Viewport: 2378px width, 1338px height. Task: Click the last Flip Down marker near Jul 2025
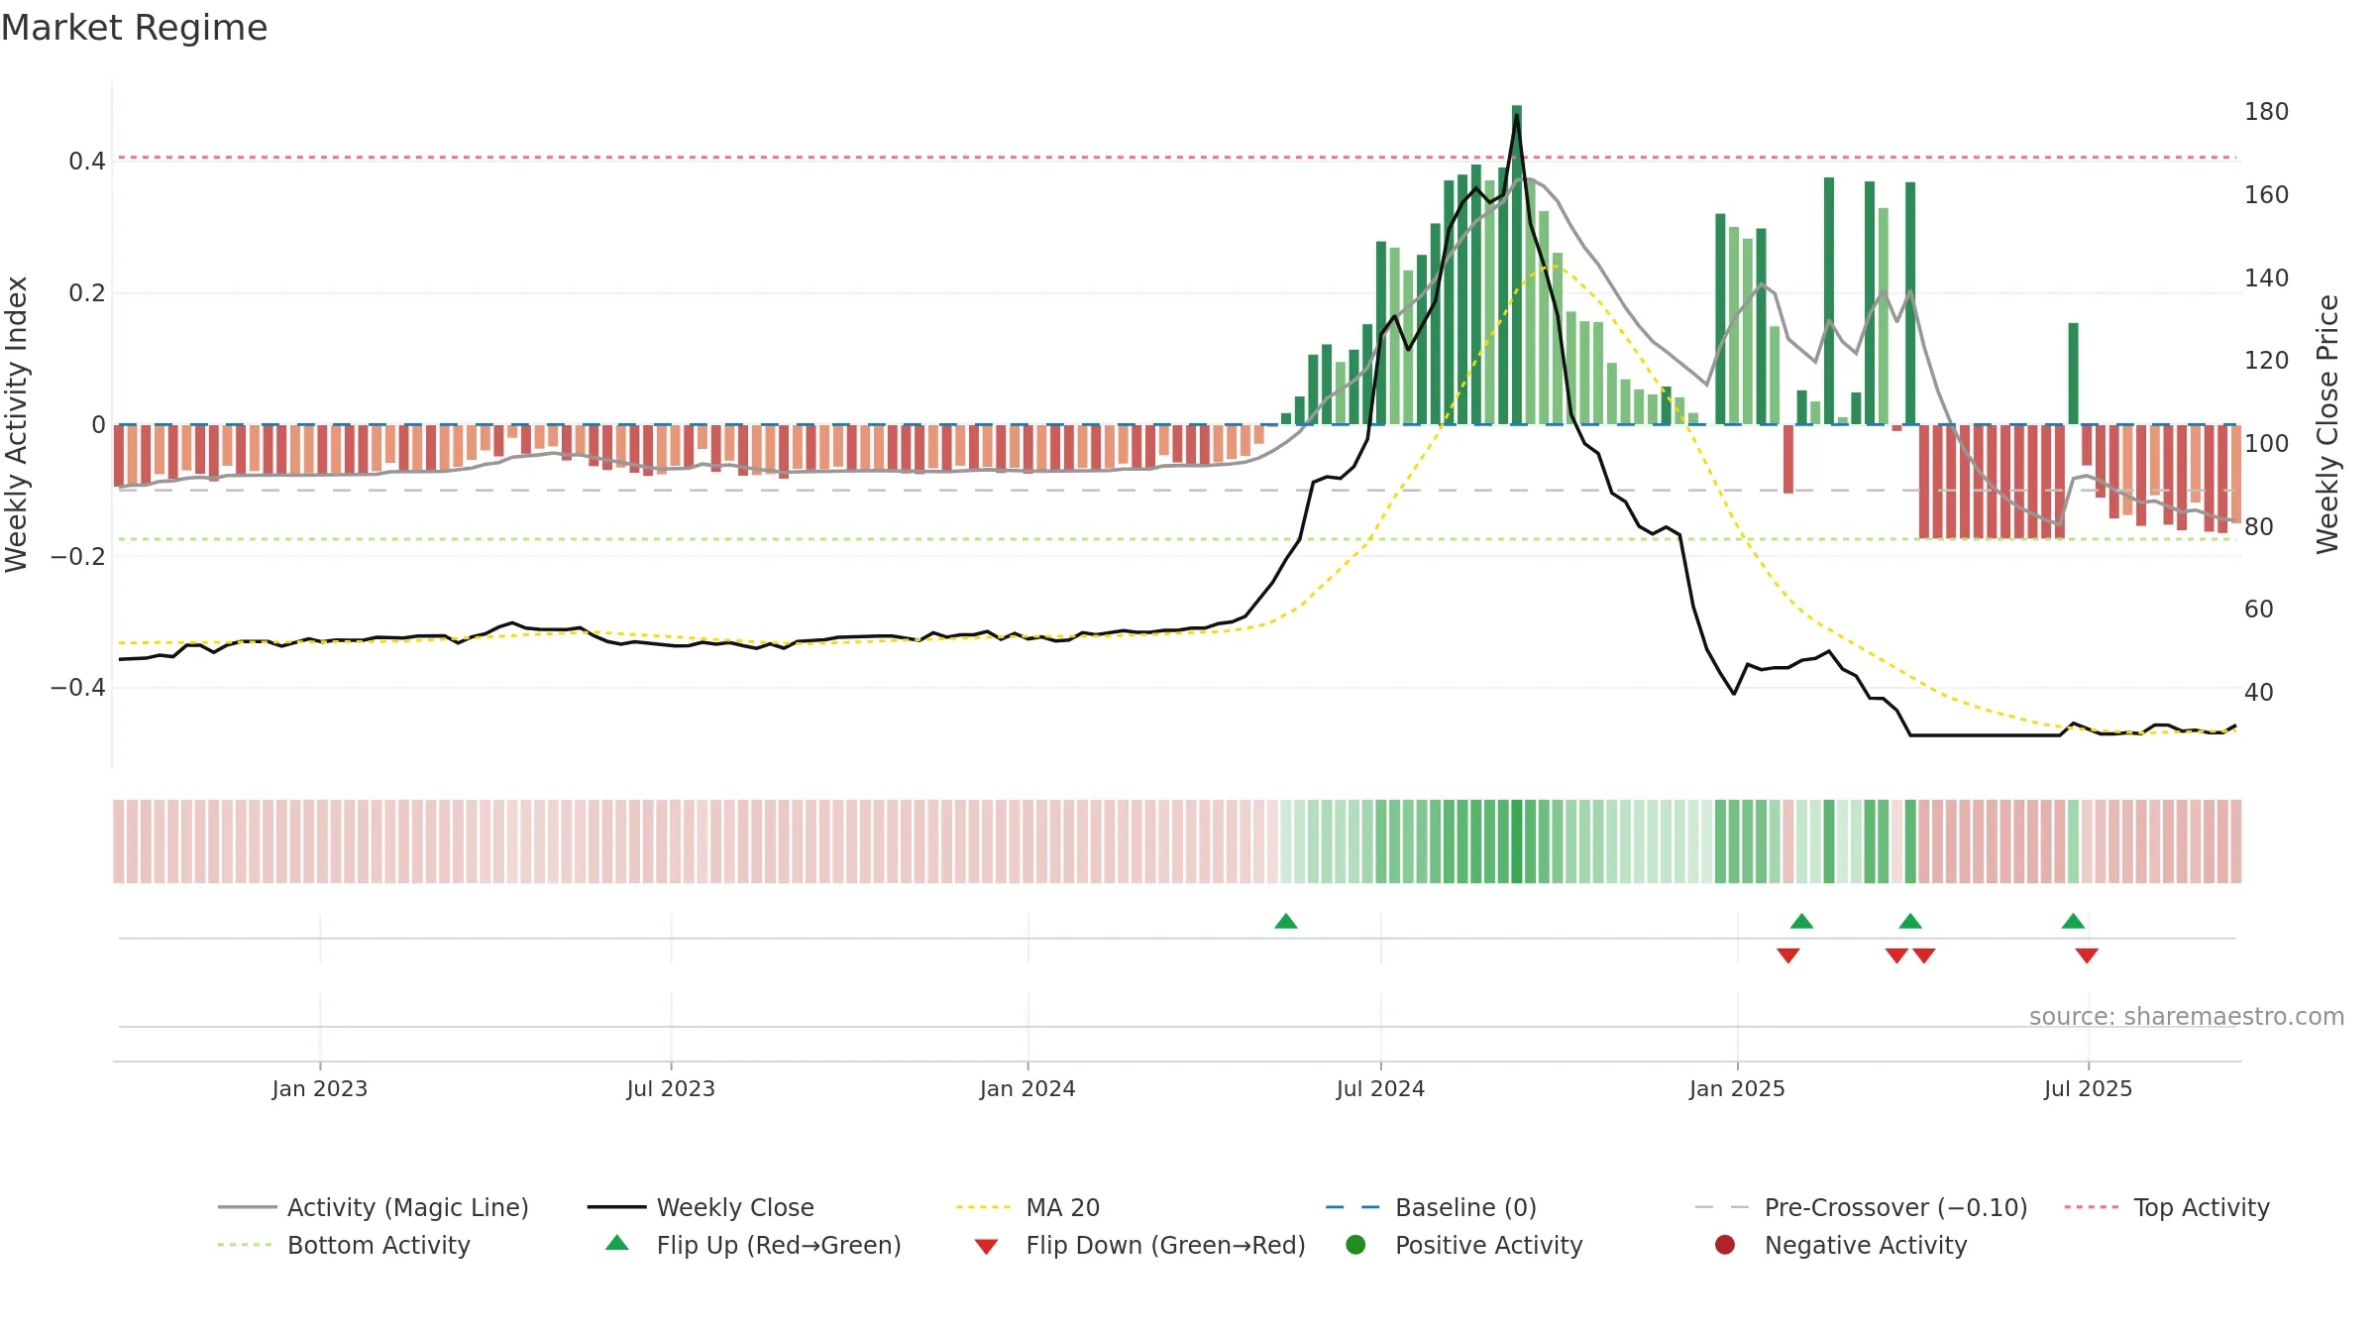point(2087,955)
